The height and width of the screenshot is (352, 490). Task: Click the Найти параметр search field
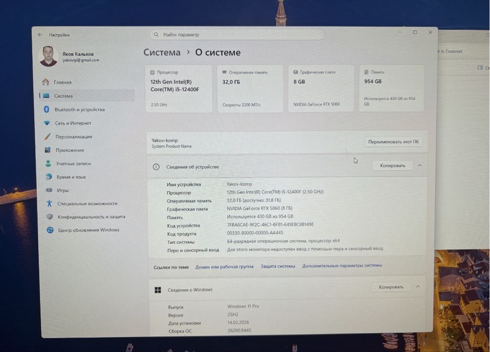tap(237, 35)
